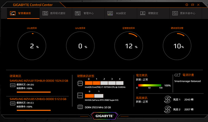Click the NVIDIA GeForce RTX 2080 Super text

102,100
